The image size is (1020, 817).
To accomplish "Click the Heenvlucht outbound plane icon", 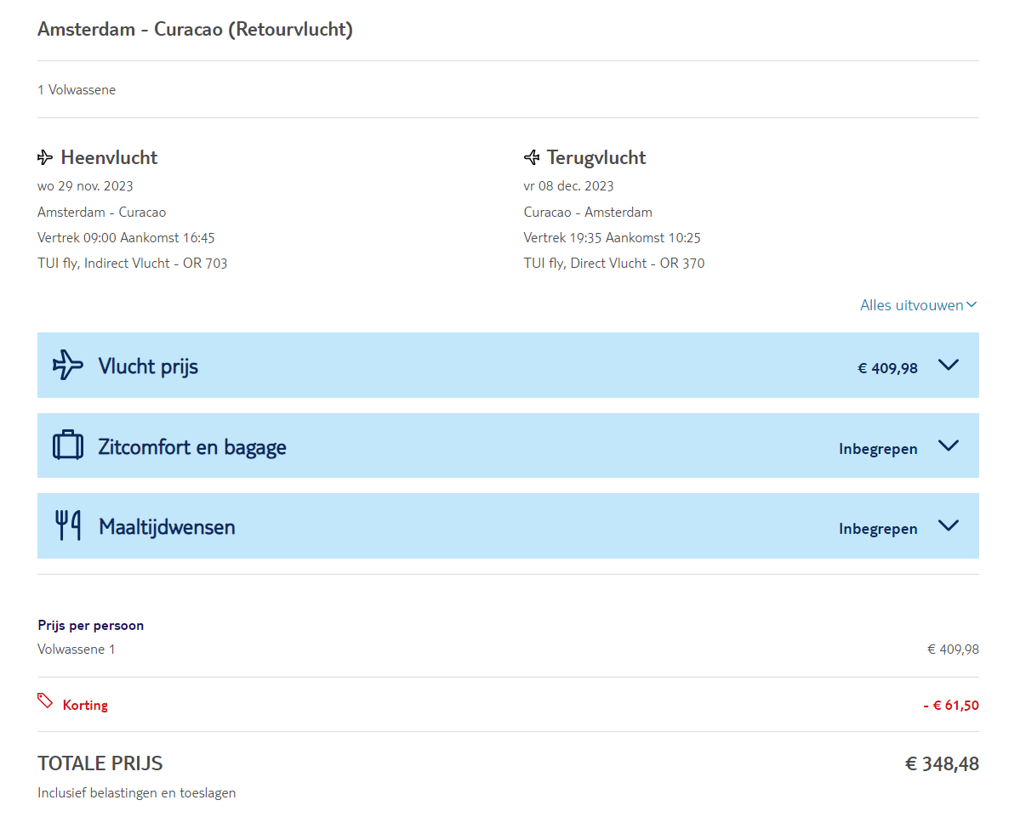I will (x=45, y=157).
